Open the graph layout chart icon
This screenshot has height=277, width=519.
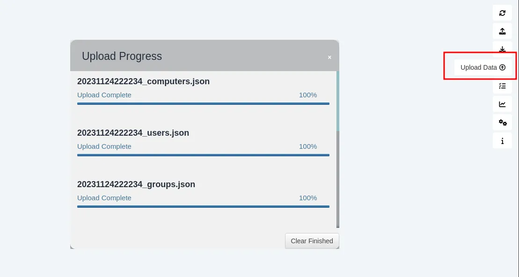[502, 104]
